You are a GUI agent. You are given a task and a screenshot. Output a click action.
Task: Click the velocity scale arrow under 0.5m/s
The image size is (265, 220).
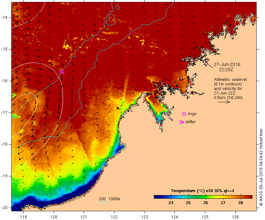click(224, 102)
